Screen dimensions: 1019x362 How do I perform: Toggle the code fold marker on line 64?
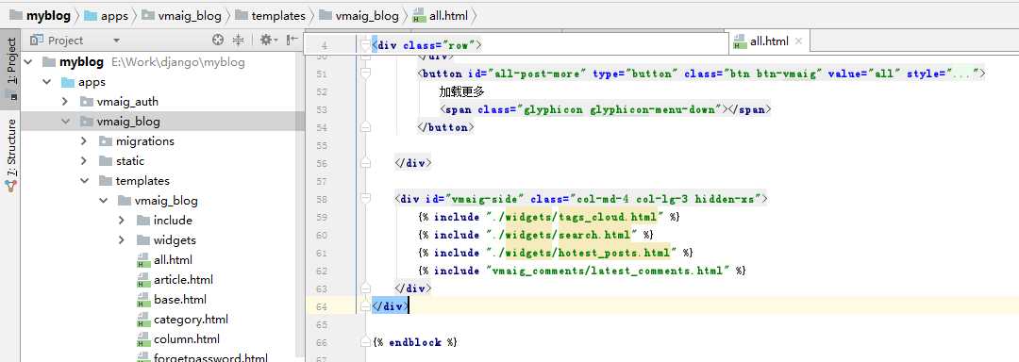point(365,306)
